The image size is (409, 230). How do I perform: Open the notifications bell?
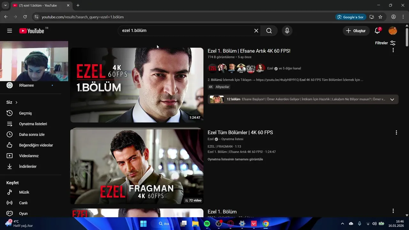377,31
